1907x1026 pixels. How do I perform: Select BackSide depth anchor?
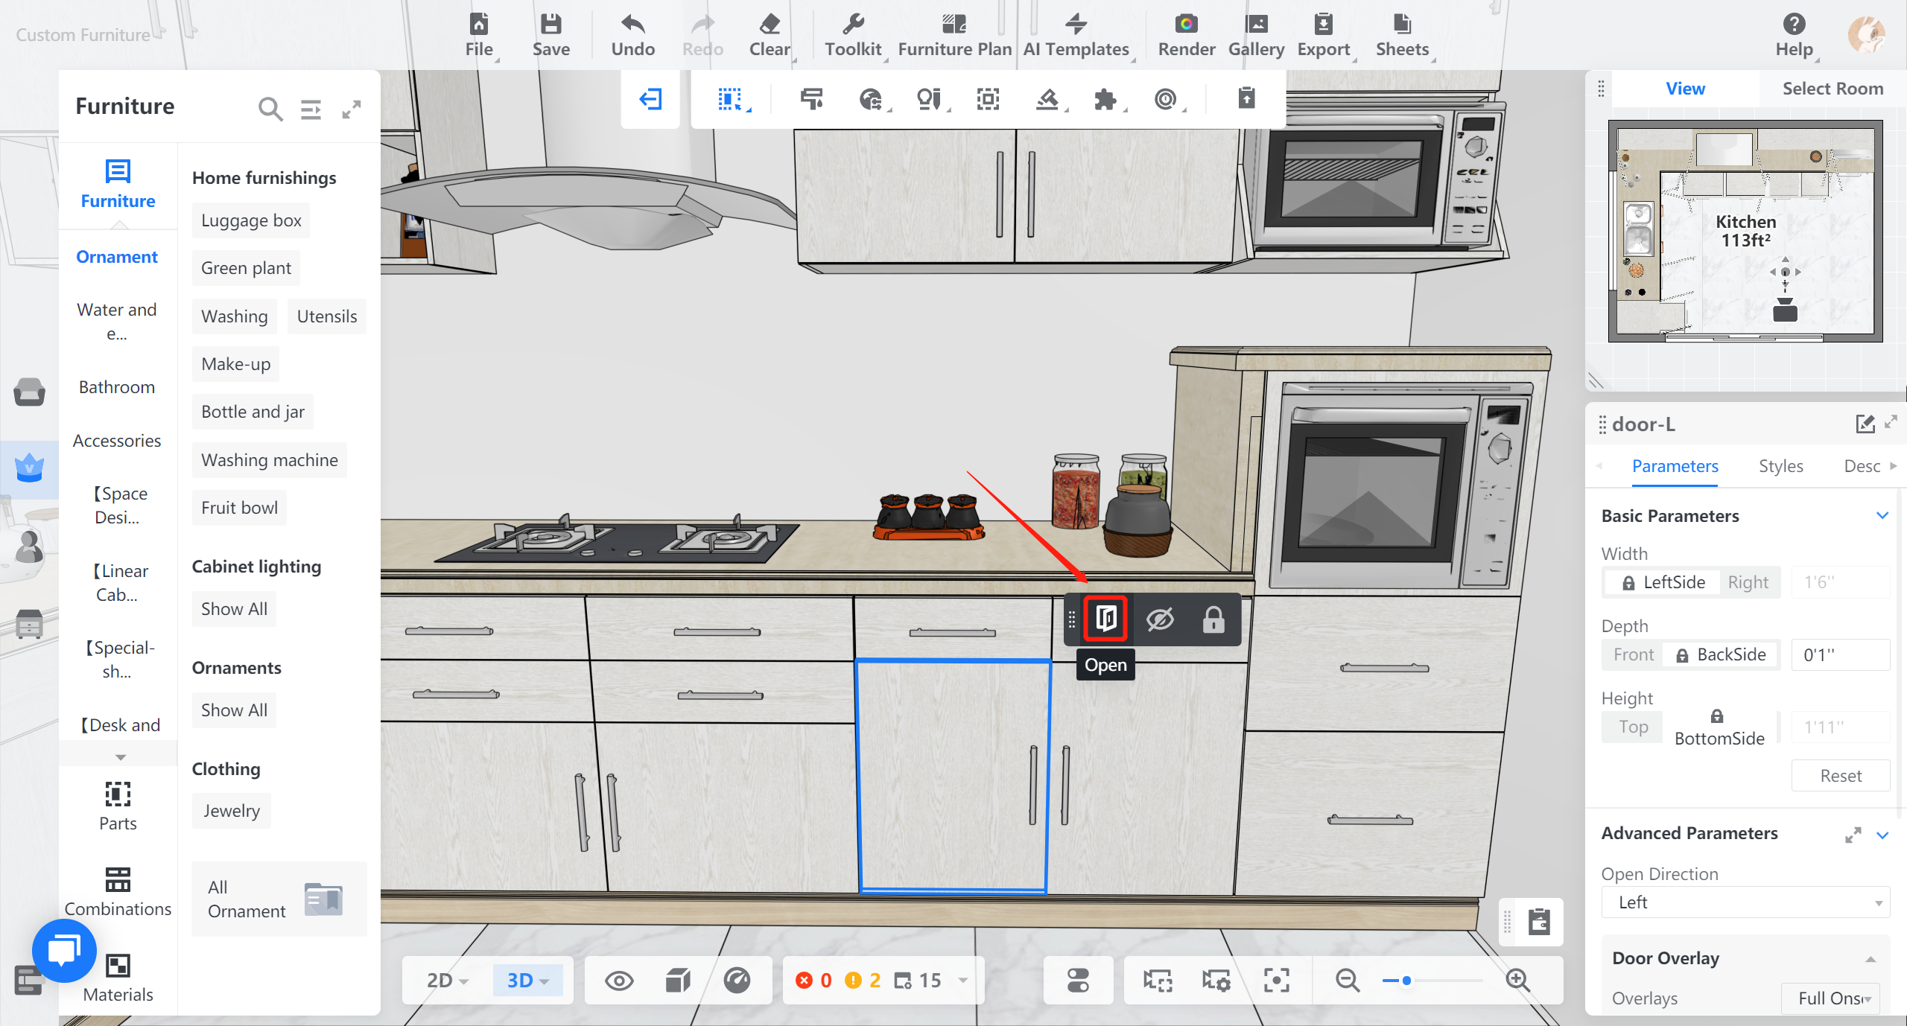pyautogui.click(x=1721, y=654)
